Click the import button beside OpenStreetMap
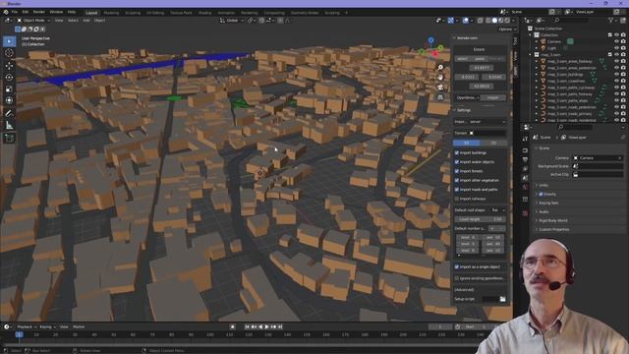The image size is (629, 354). [x=493, y=97]
